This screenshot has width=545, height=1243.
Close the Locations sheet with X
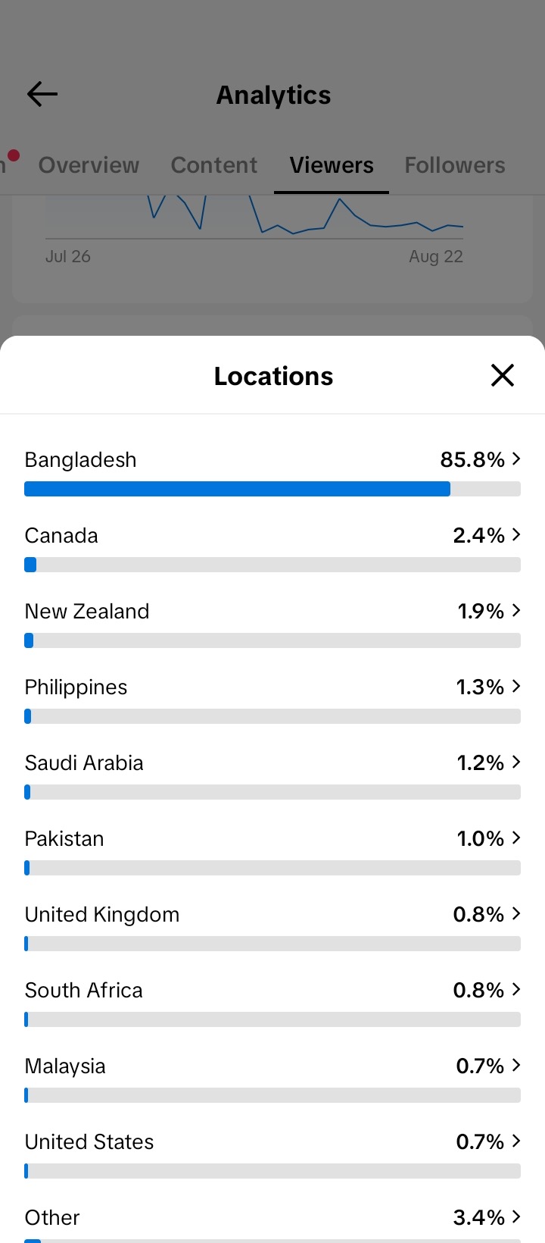pos(503,375)
